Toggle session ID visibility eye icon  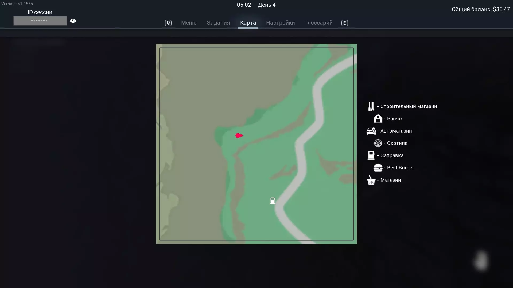pyautogui.click(x=73, y=21)
